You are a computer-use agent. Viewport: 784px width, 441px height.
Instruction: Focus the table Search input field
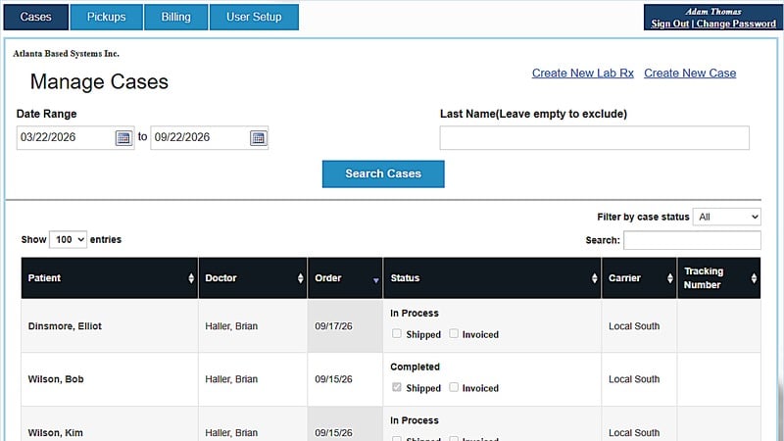pyautogui.click(x=692, y=240)
